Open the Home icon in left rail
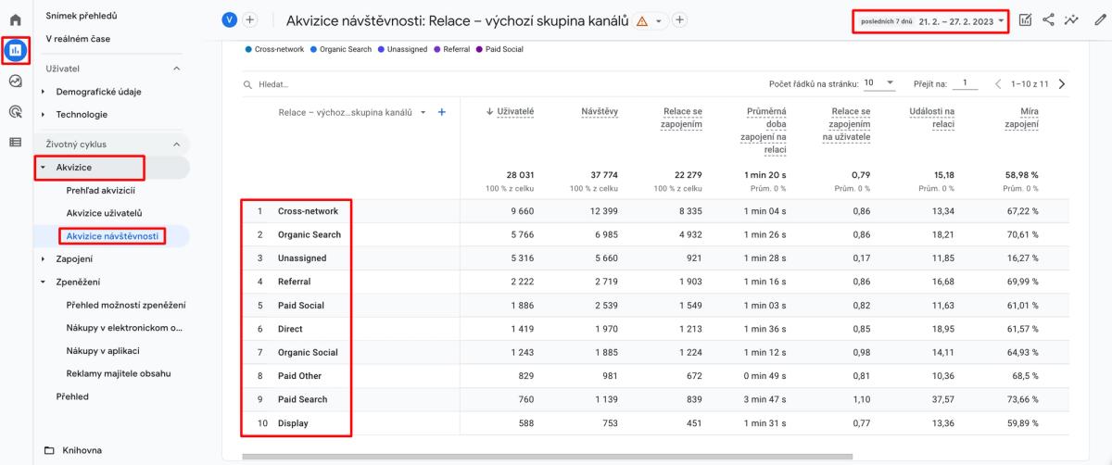Image resolution: width=1112 pixels, height=465 pixels. [x=15, y=20]
